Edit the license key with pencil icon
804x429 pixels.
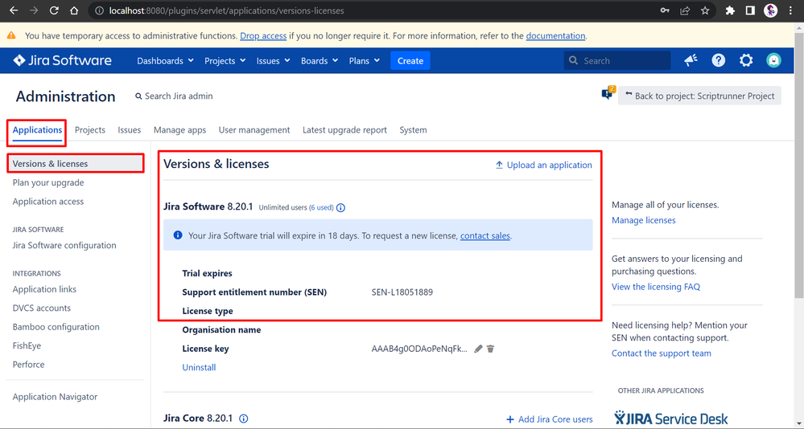coord(478,349)
